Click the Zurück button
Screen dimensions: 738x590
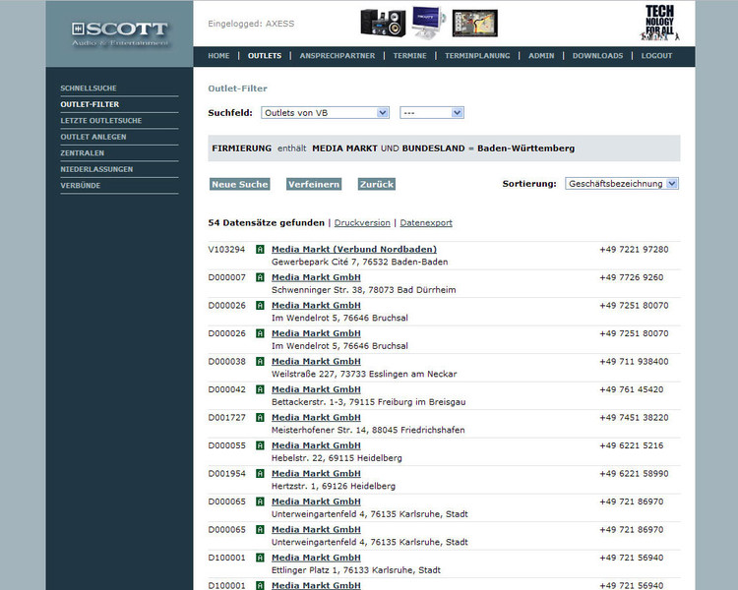[x=377, y=185]
